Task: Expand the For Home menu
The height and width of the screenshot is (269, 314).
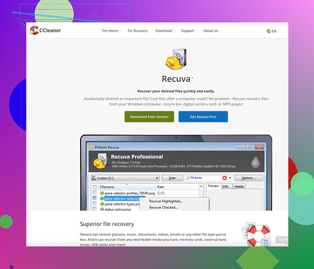Action: [112, 31]
